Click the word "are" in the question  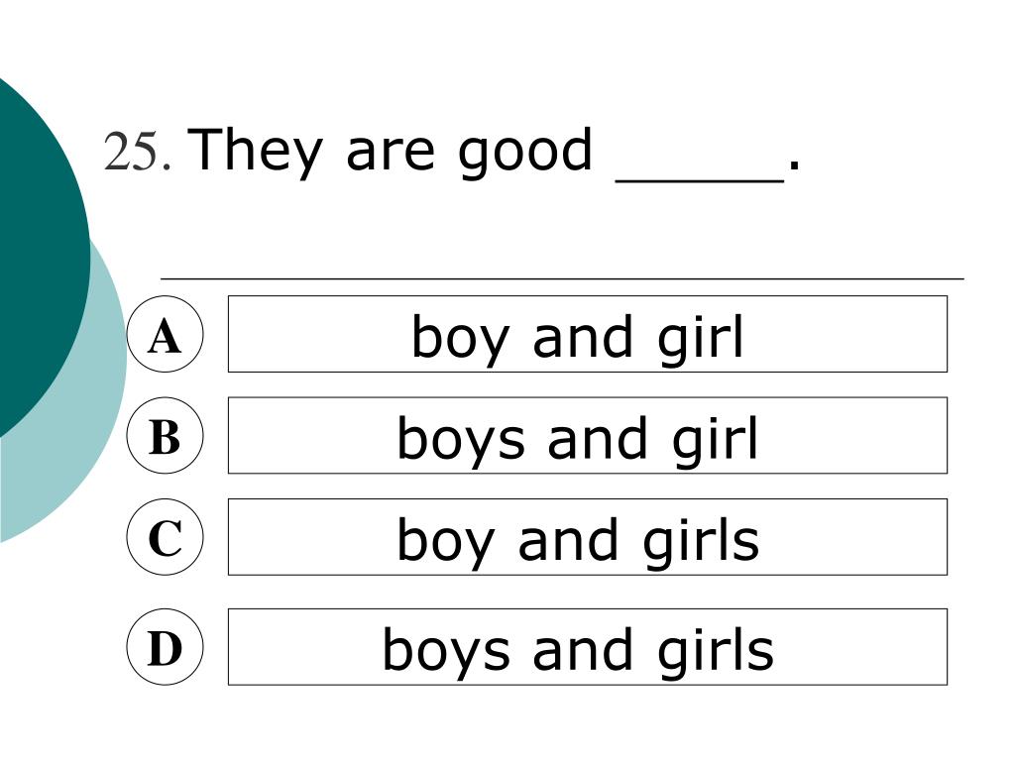point(390,158)
